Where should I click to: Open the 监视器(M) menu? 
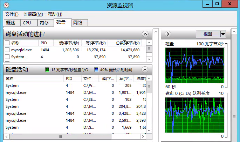33,14
